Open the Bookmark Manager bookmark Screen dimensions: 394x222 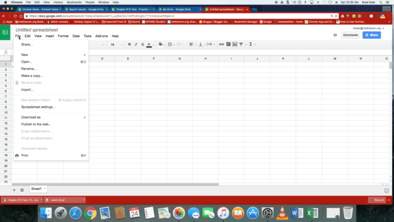tap(244, 22)
